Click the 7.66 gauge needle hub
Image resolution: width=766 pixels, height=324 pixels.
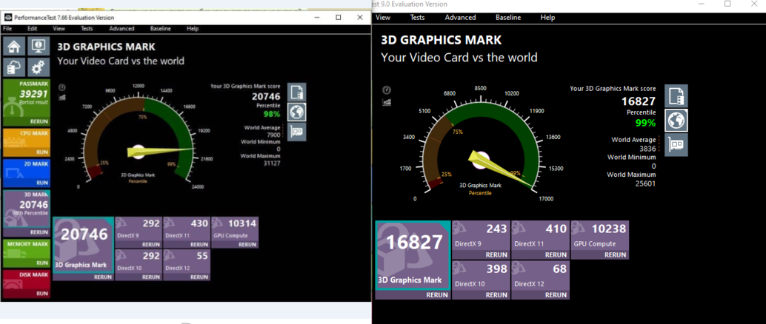[x=138, y=152]
